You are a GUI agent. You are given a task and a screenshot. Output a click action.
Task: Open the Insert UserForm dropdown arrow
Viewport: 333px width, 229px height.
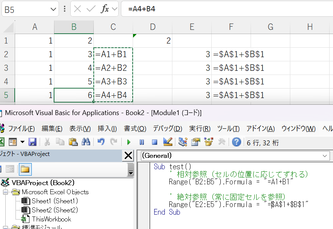pos(22,142)
